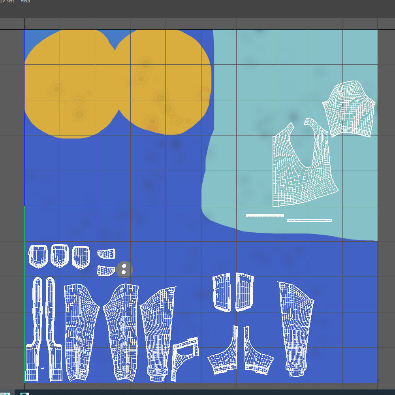The height and width of the screenshot is (395, 395).
Task: Select the leftmost pocket-shaped UV shell
Action: 38,256
